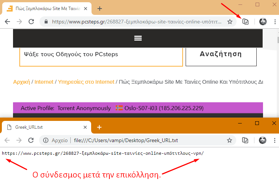Minimize the Greek_URL.txt browser window
Viewport: 279px width, 186px height.
click(x=240, y=123)
